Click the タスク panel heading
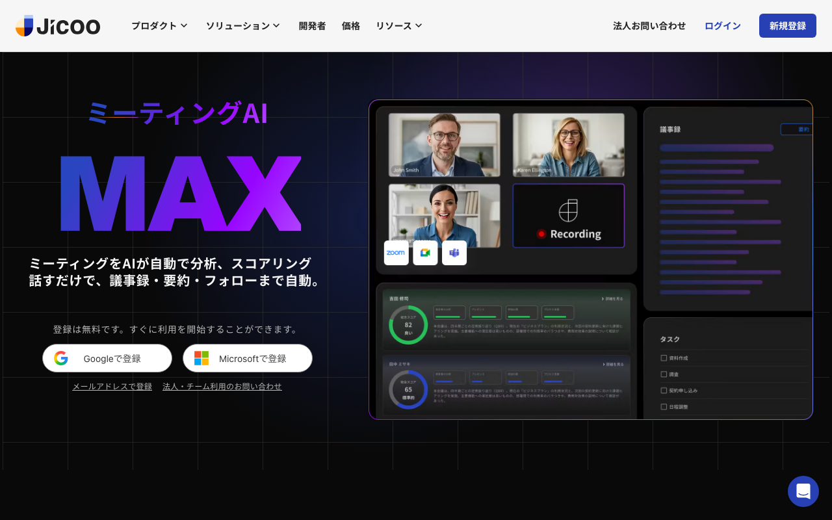 [670, 339]
